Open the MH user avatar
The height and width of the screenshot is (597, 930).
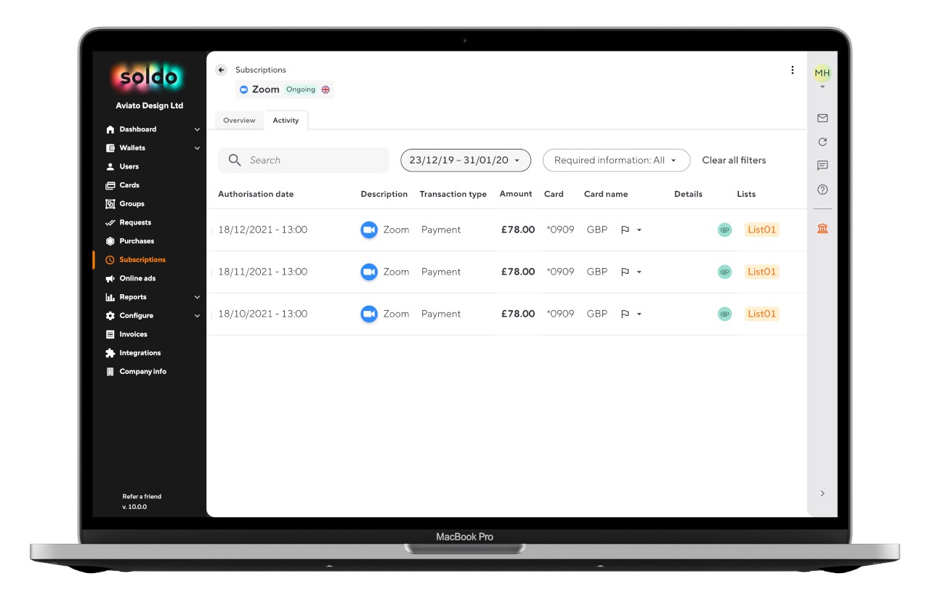click(x=822, y=73)
